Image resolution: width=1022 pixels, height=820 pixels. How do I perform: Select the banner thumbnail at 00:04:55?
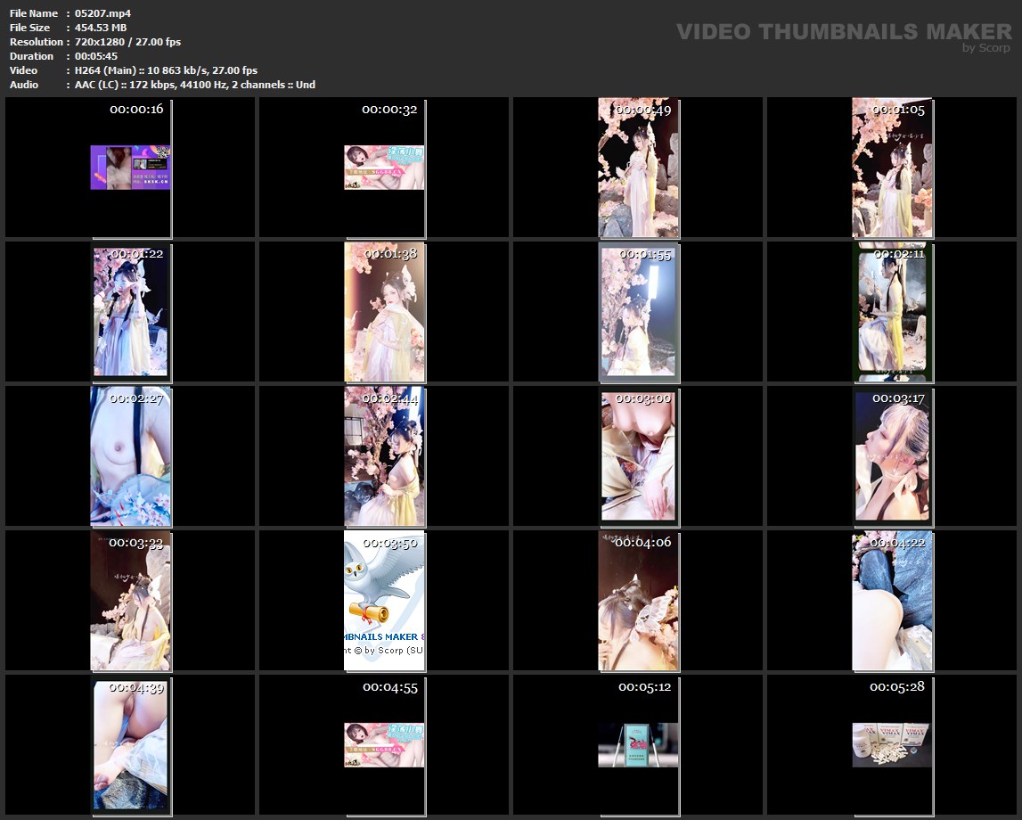pos(385,745)
